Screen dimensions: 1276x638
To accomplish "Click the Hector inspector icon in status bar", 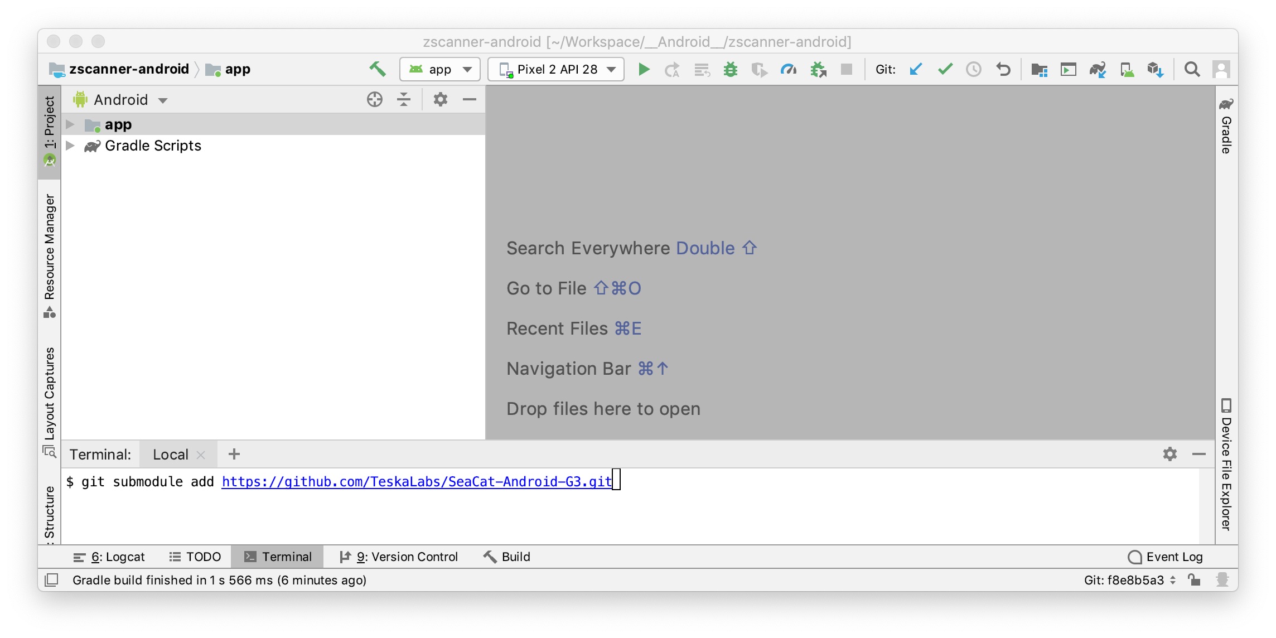I will click(1222, 580).
